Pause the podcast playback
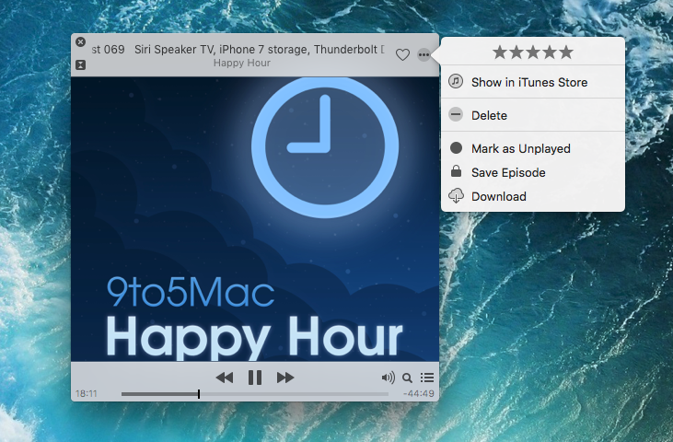This screenshot has height=442, width=673. click(255, 377)
